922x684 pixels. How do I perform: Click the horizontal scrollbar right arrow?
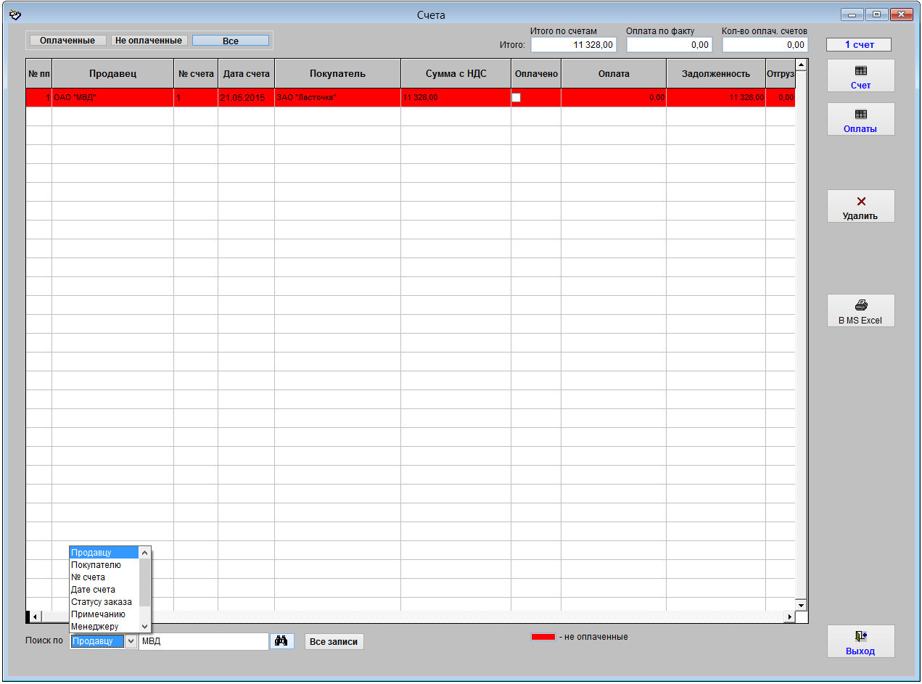point(790,617)
